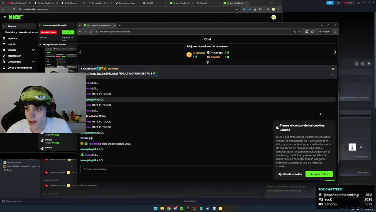Viewport: 376px width, 212px height.
Task: Open Ajustes de cookies
Action: click(x=290, y=174)
